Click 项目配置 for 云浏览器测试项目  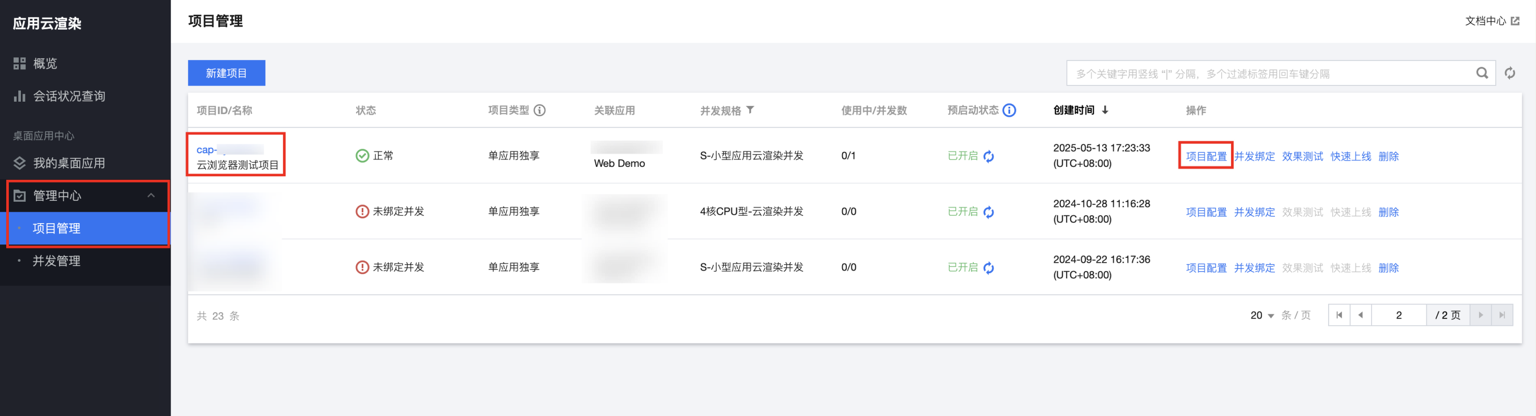point(1206,156)
